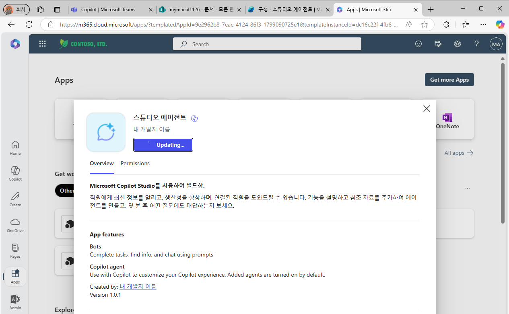Screen dimensions: 509x314
Task: Toggle the vertical tabs icon
Action: (x=57, y=9)
